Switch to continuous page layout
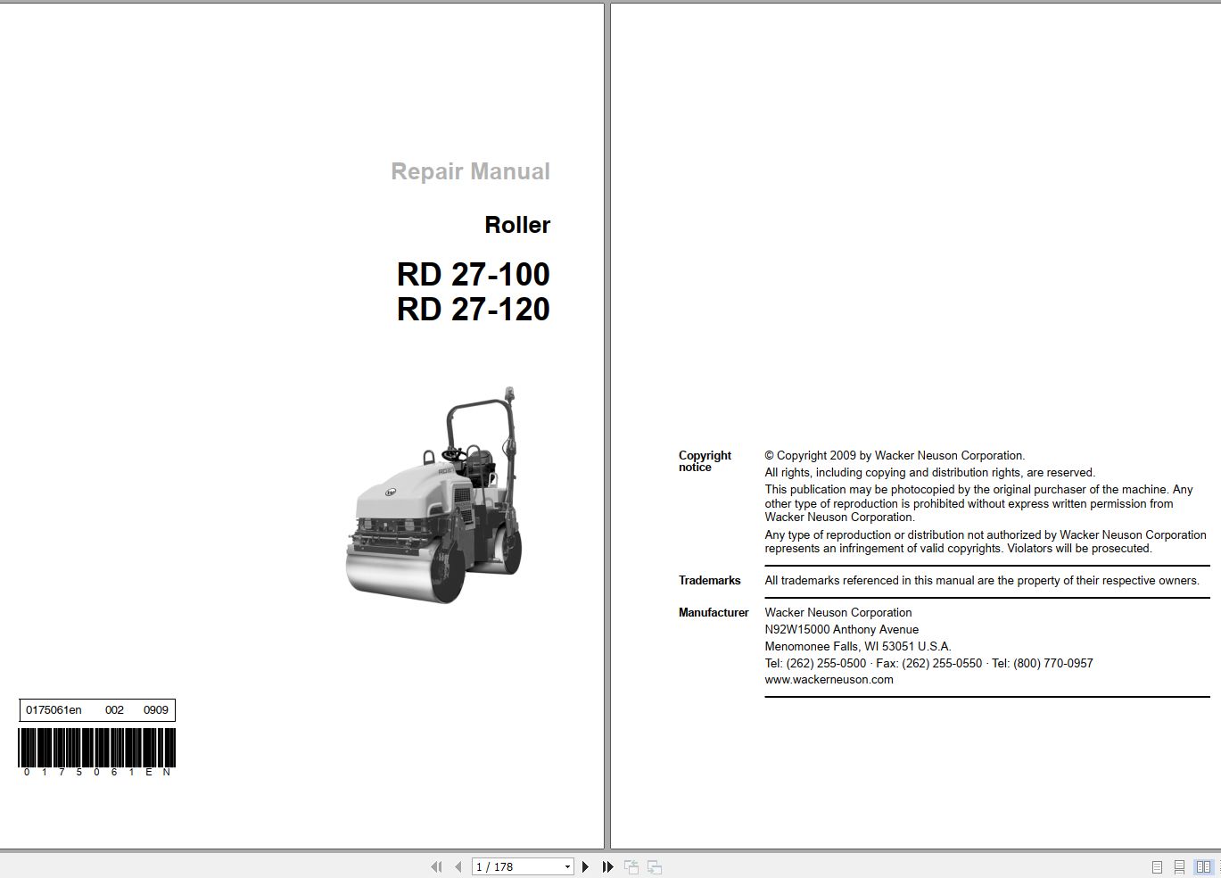 tap(1179, 866)
